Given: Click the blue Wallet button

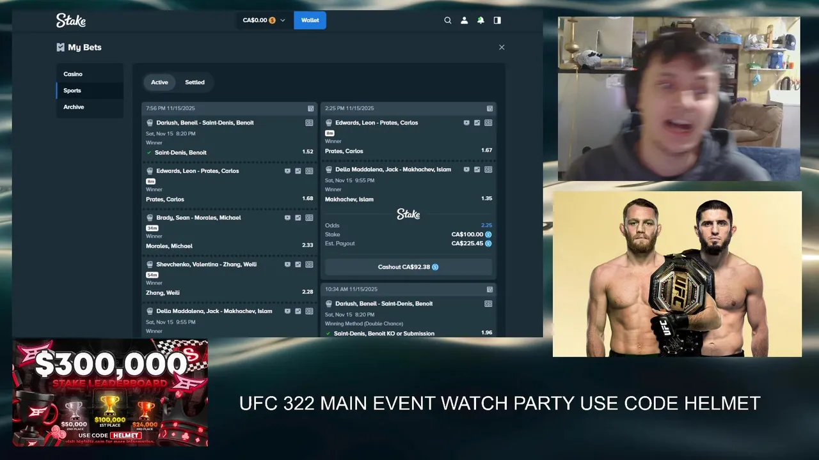Looking at the screenshot, I should pos(310,20).
